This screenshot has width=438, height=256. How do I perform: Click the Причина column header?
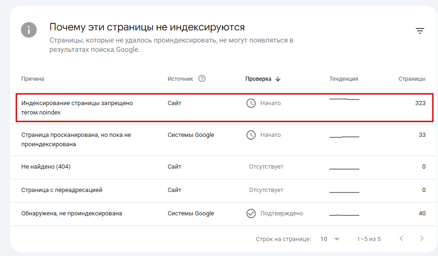pyautogui.click(x=33, y=79)
